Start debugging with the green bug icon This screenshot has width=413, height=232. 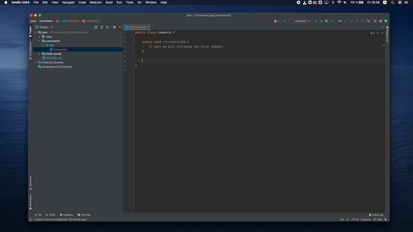coord(321,21)
